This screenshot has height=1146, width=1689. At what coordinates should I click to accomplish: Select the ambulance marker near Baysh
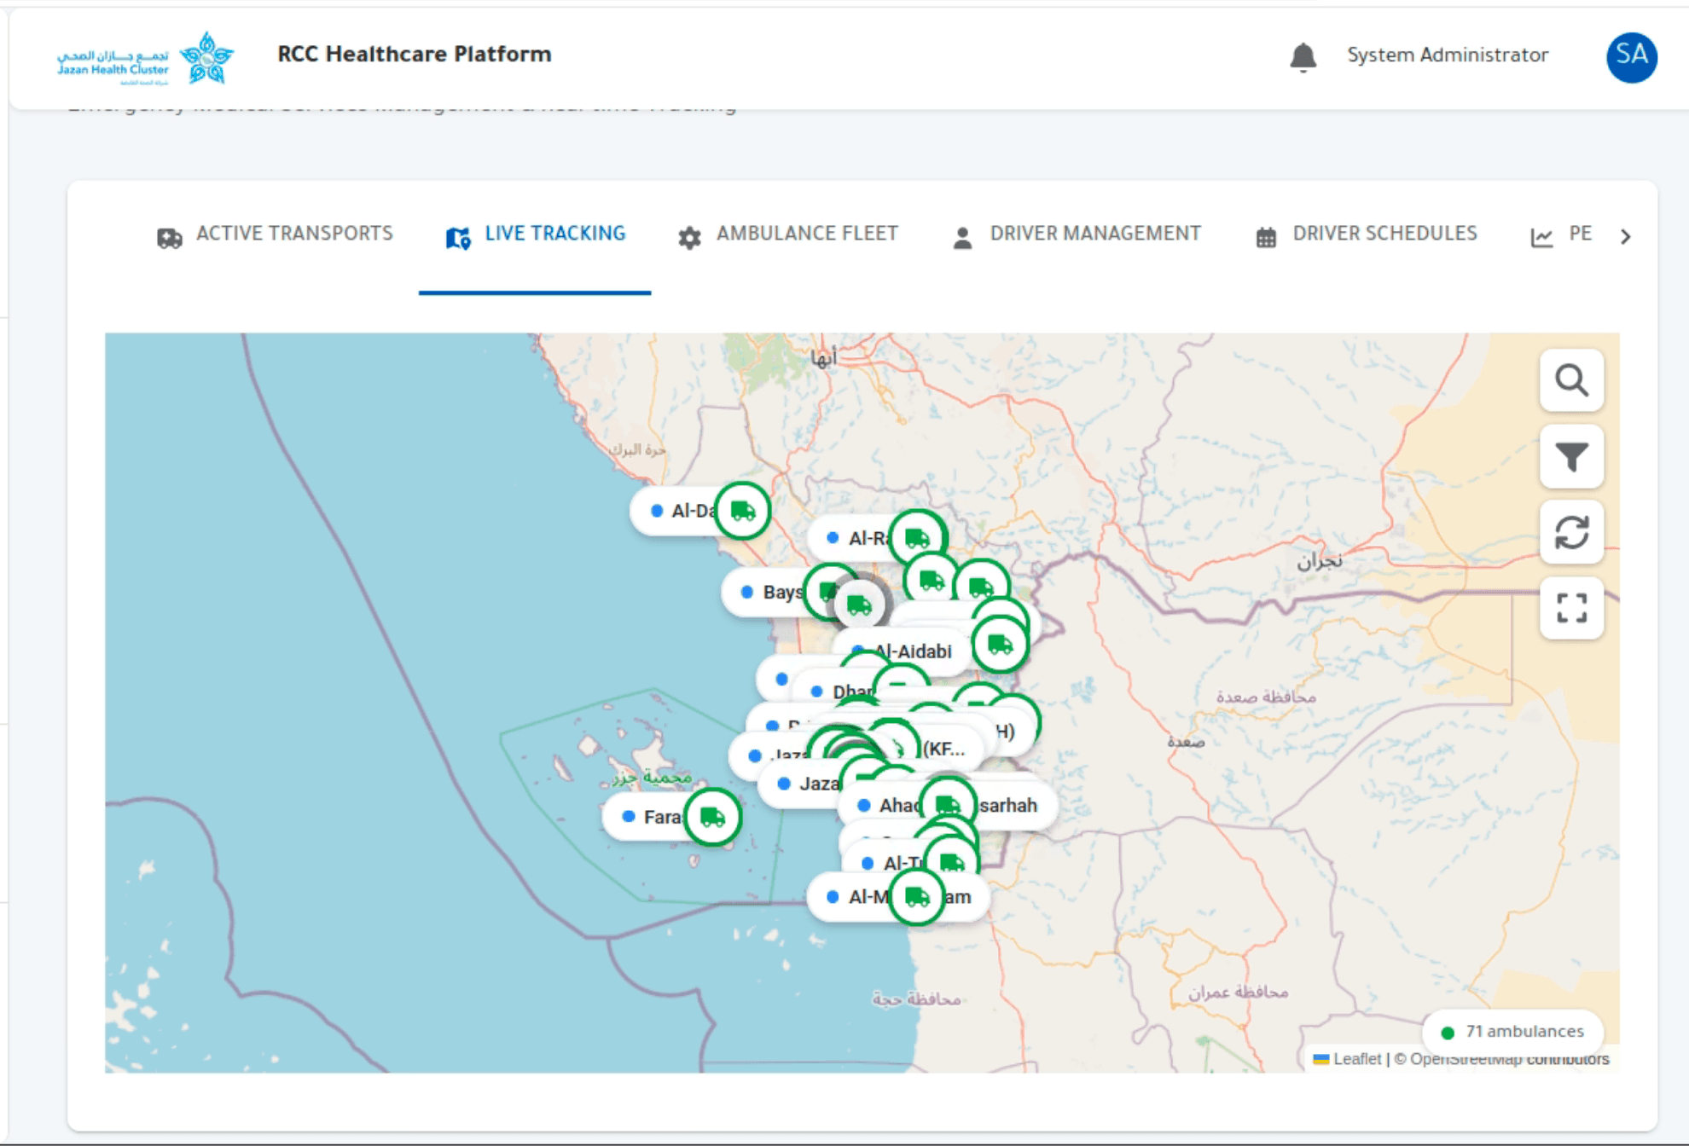(829, 590)
